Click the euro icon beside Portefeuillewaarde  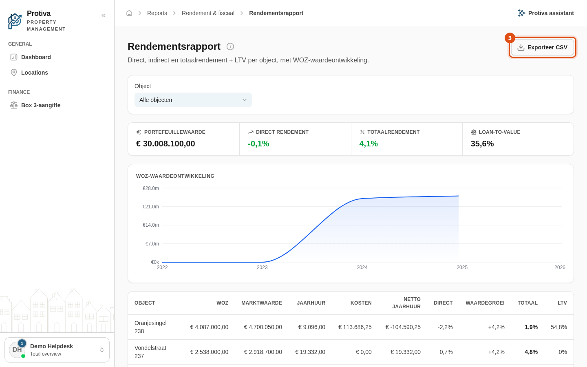[139, 132]
